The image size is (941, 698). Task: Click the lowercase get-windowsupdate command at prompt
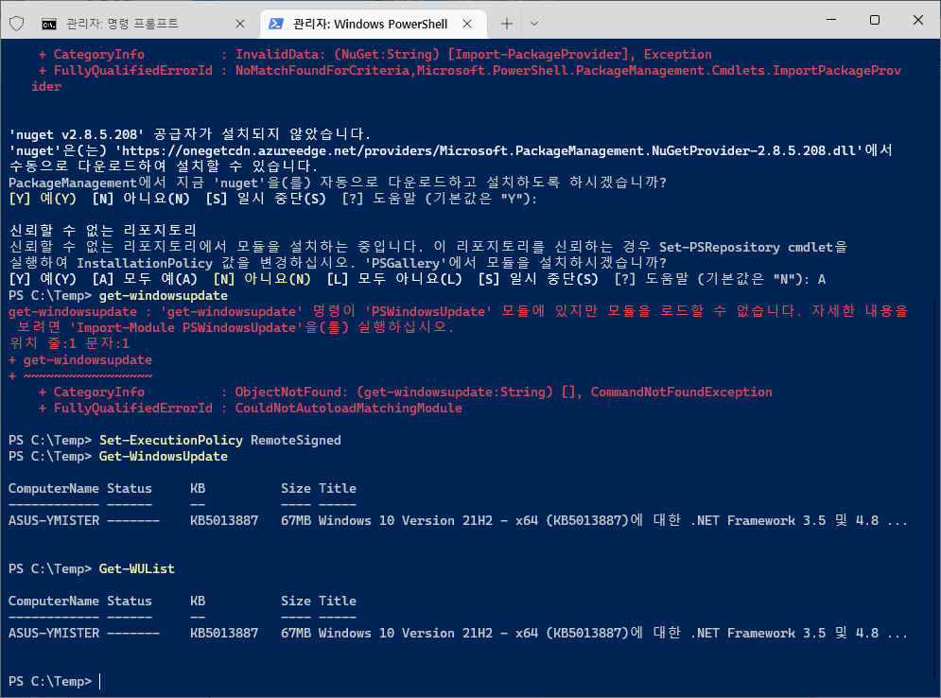(164, 295)
